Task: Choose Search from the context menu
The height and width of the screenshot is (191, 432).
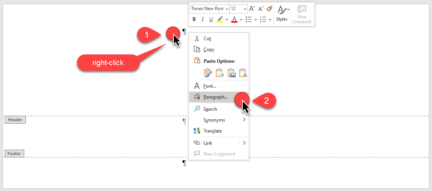Action: point(219,109)
